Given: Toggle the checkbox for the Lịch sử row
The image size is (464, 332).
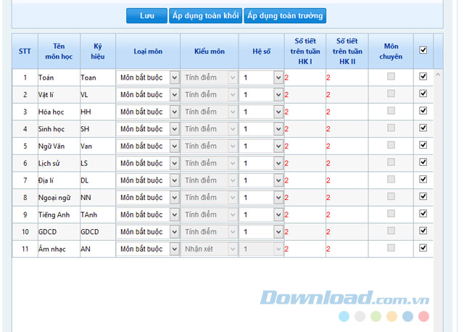Looking at the screenshot, I should click(x=423, y=162).
